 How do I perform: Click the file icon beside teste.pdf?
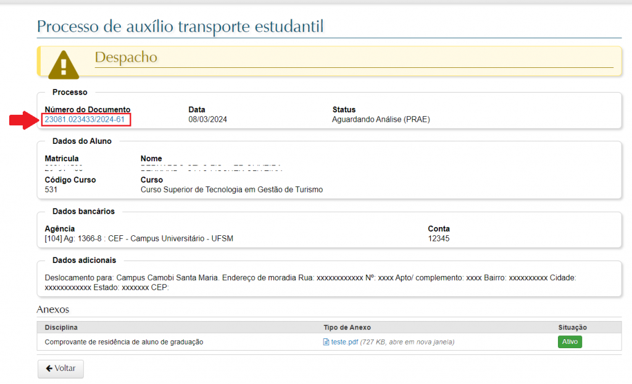326,342
